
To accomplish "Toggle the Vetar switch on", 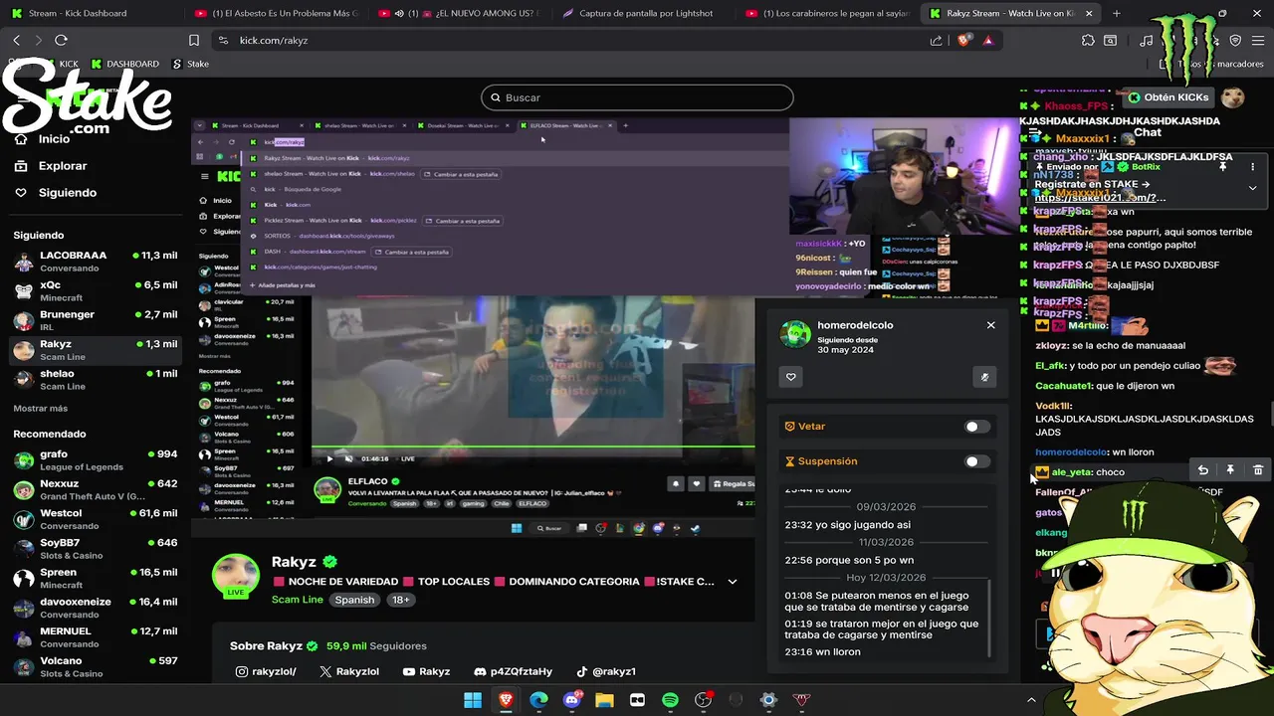I will pos(977,427).
